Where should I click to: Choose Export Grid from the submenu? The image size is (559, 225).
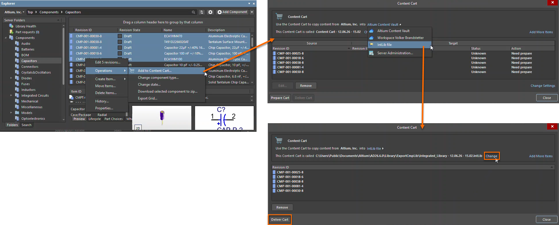167,98
